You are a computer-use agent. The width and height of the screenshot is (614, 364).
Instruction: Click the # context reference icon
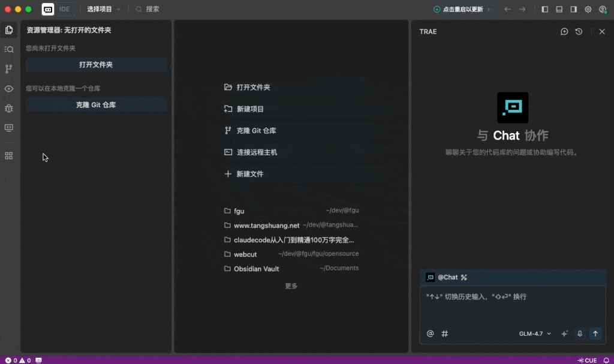point(445,333)
